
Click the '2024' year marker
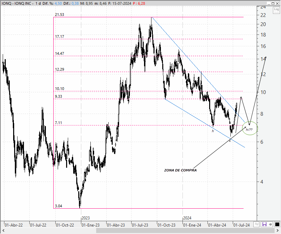click(187, 218)
